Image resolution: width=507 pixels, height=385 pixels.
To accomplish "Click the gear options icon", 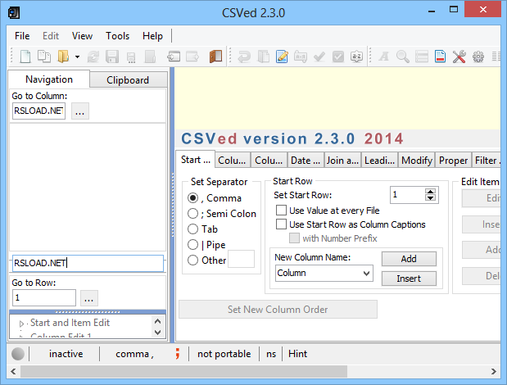I will [x=478, y=57].
